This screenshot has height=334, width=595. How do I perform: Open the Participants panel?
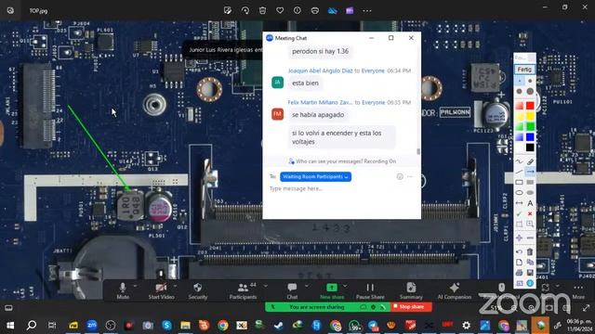point(243,290)
